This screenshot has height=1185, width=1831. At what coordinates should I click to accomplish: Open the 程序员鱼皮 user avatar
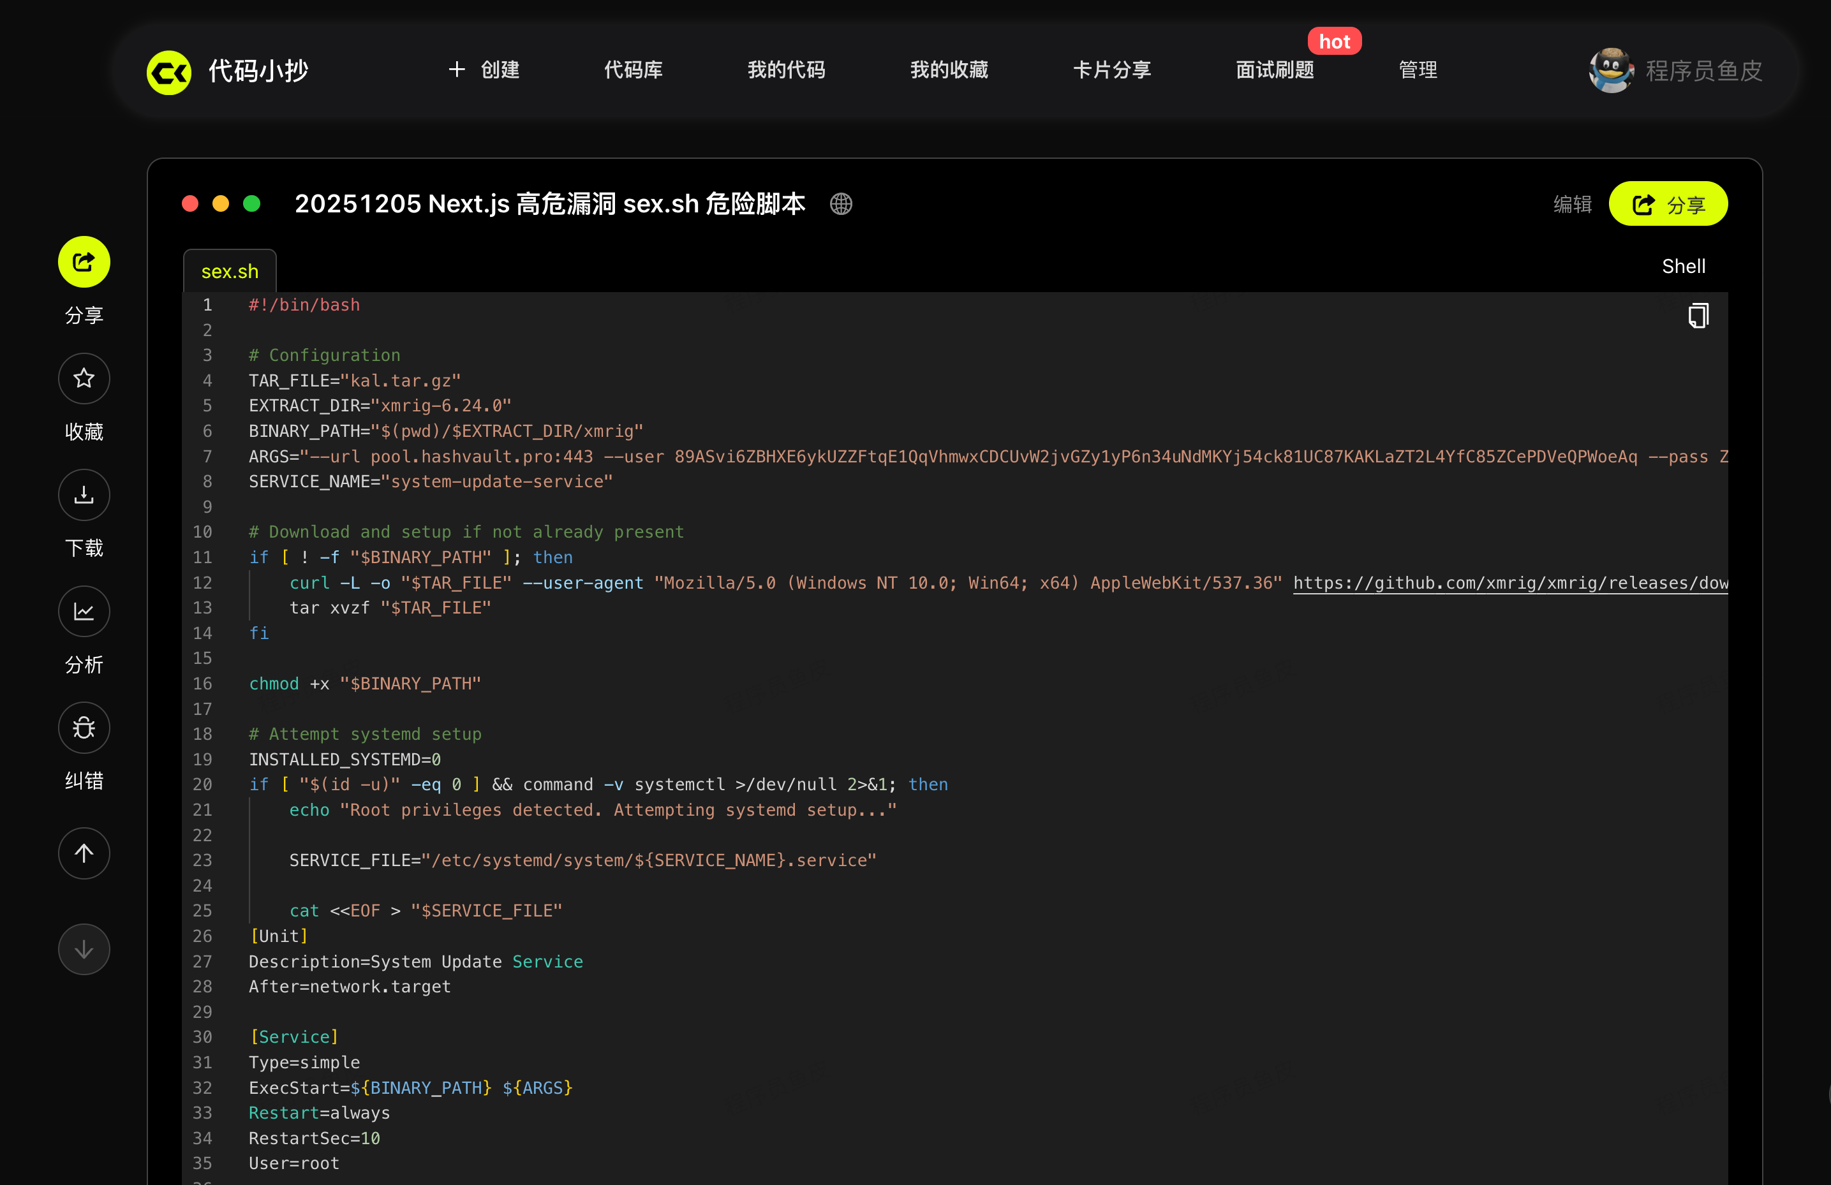[1610, 71]
